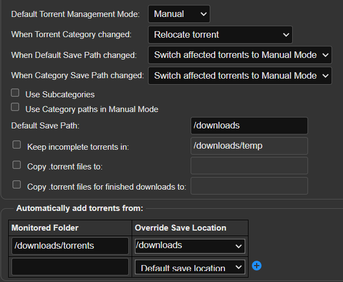Expand /downloads override save location dropdown
343x282 pixels.
coord(190,246)
